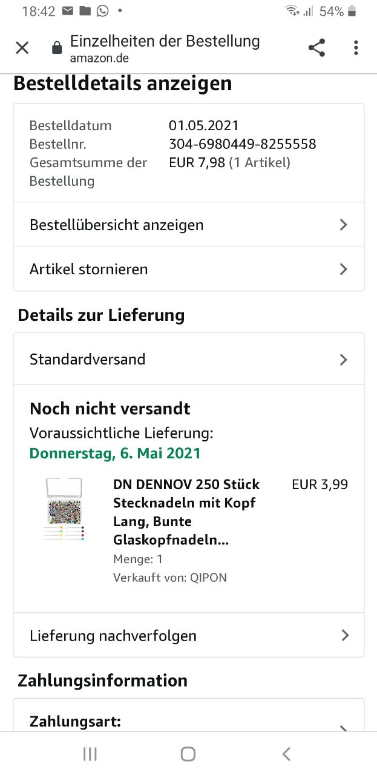The width and height of the screenshot is (377, 775).
Task: Tap the Android back arrow icon
Action: click(286, 754)
